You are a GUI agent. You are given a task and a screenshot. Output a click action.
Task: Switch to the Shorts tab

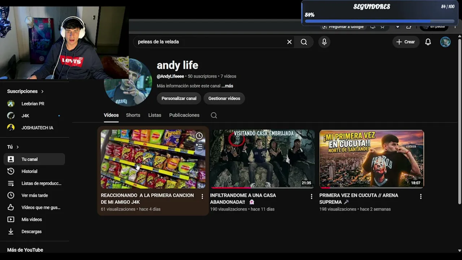(x=133, y=115)
